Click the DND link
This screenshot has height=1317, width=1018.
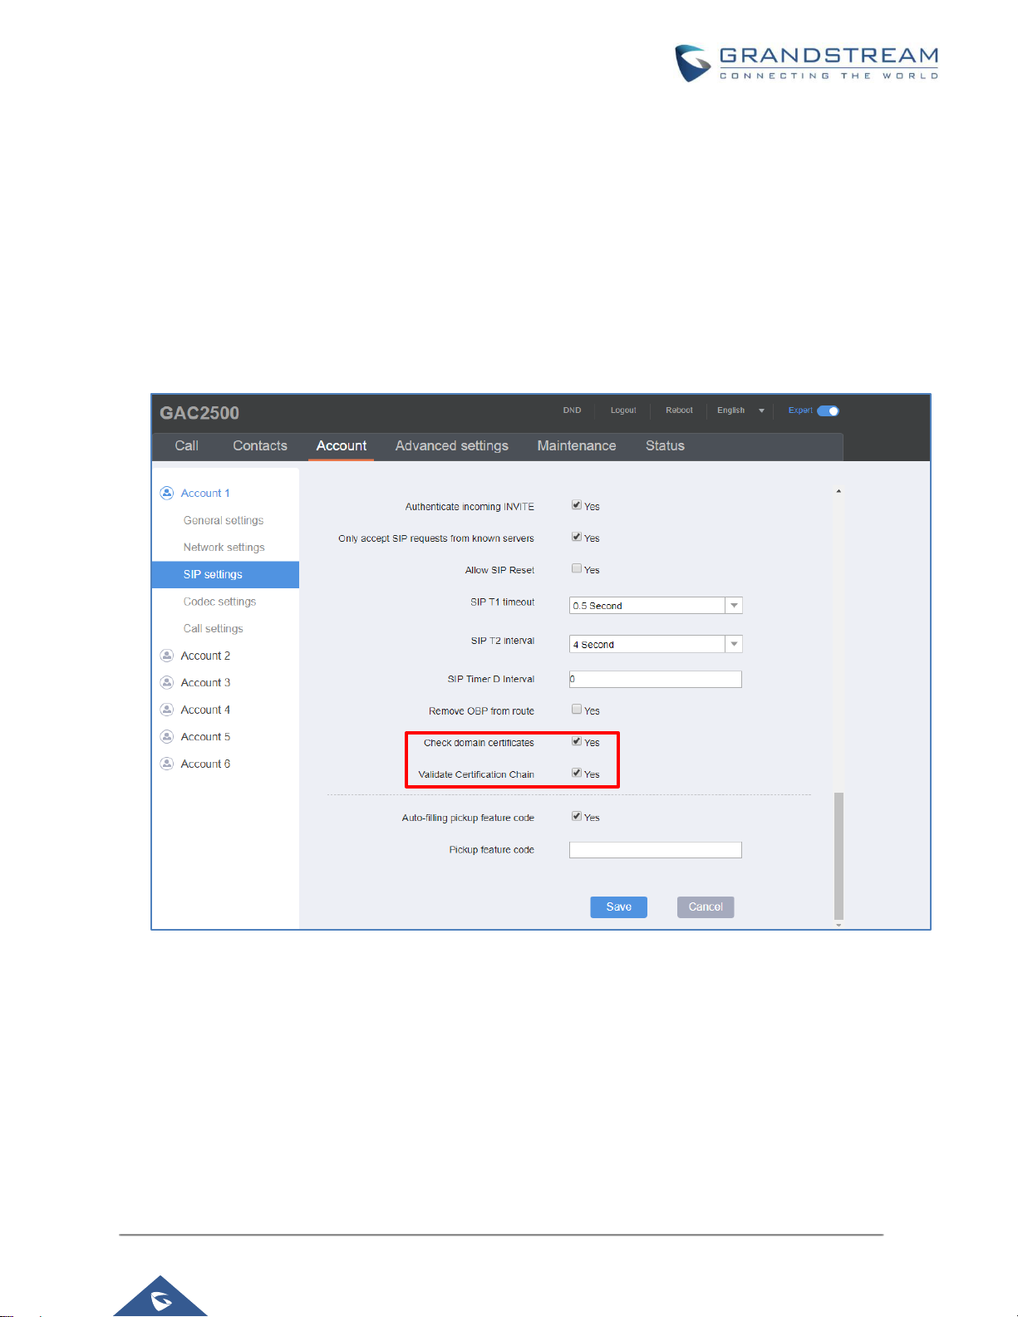[x=572, y=410]
